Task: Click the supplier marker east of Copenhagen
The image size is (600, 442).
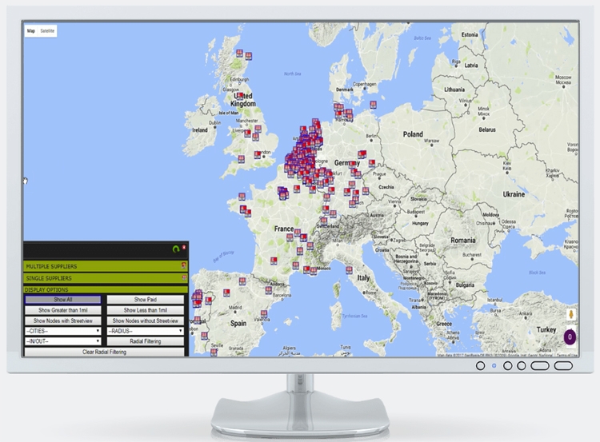Action: pos(373,105)
